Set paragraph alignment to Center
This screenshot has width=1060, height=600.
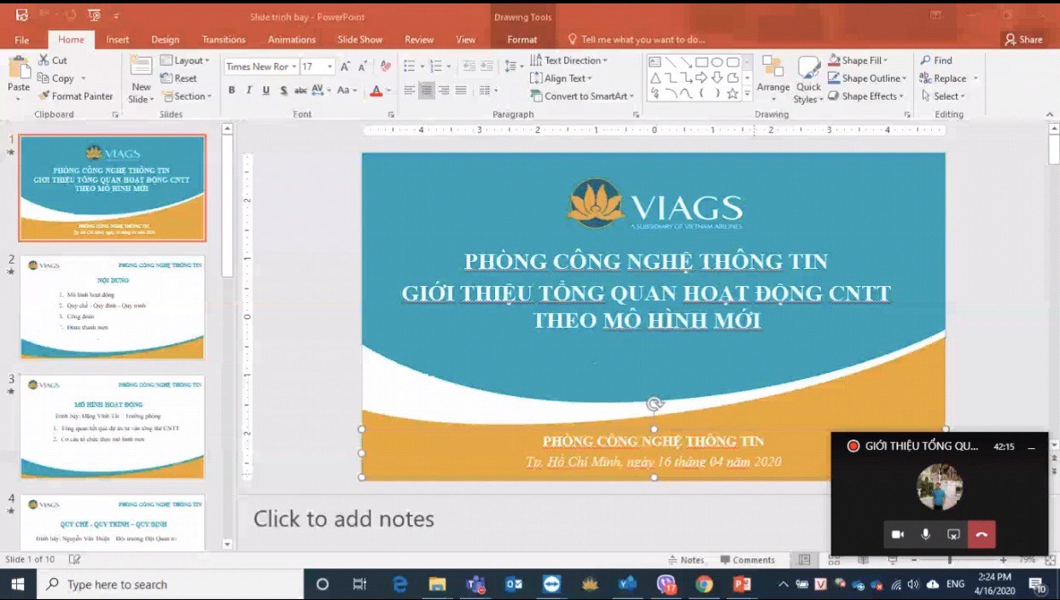[427, 90]
